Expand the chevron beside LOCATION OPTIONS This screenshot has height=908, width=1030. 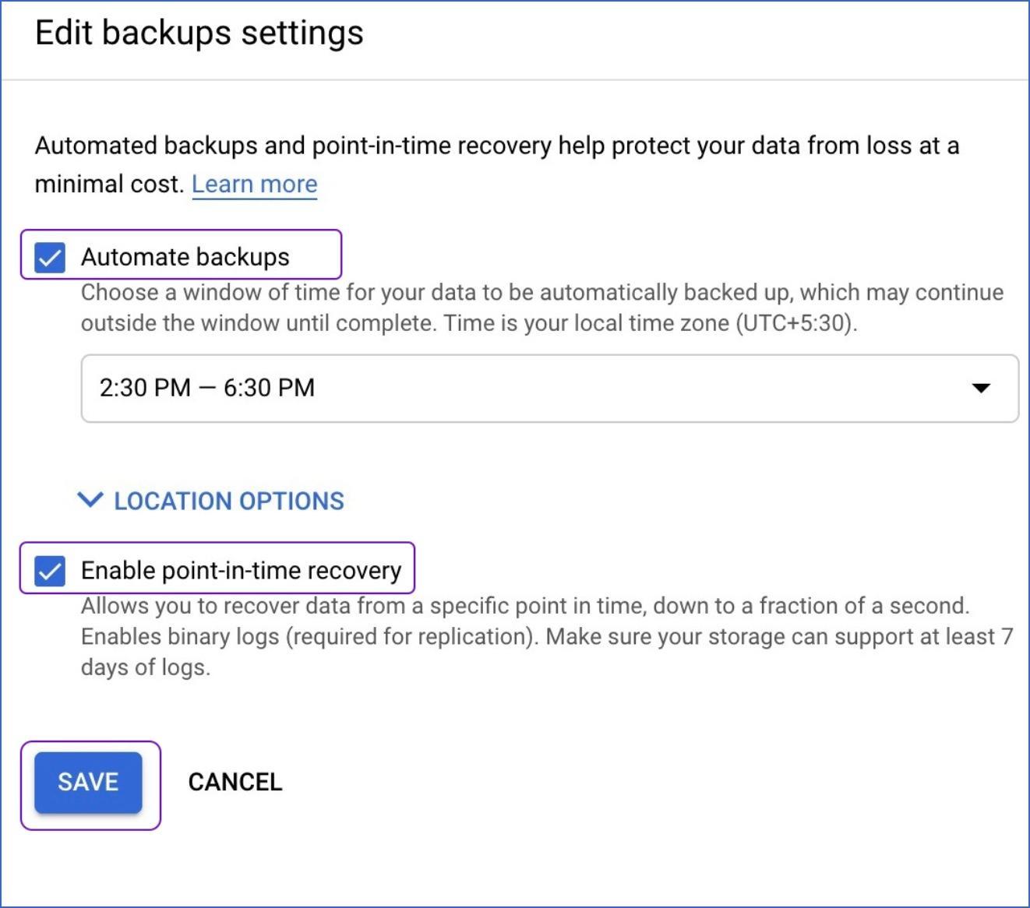tap(90, 500)
